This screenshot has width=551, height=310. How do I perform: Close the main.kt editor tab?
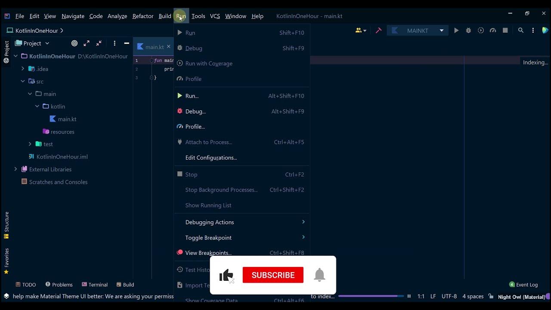[x=168, y=46]
